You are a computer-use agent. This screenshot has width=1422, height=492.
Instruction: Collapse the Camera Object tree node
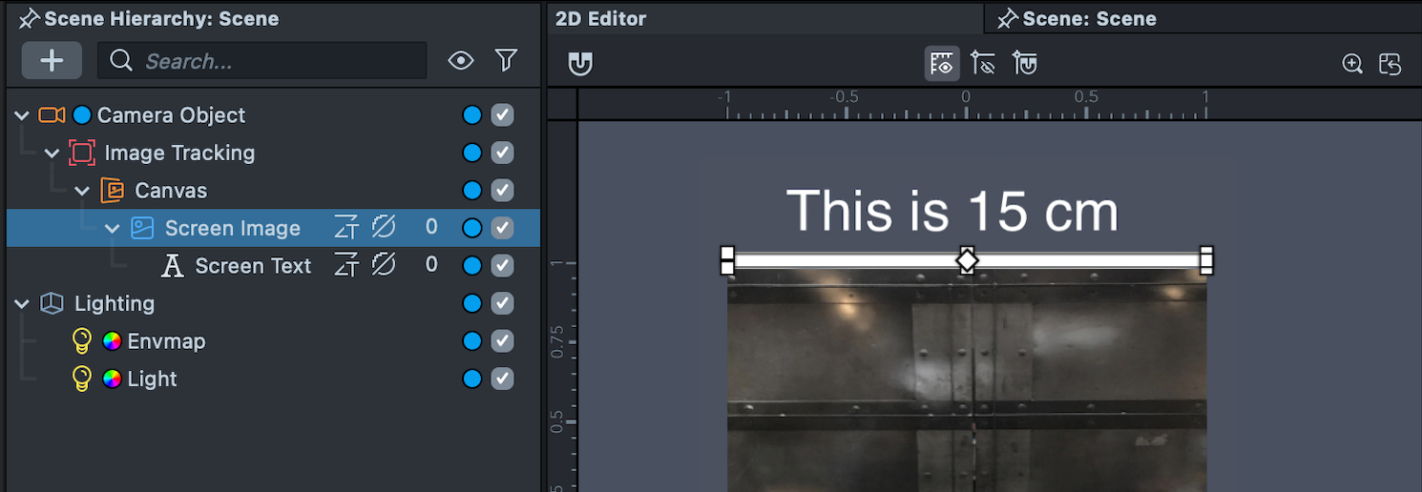(22, 115)
